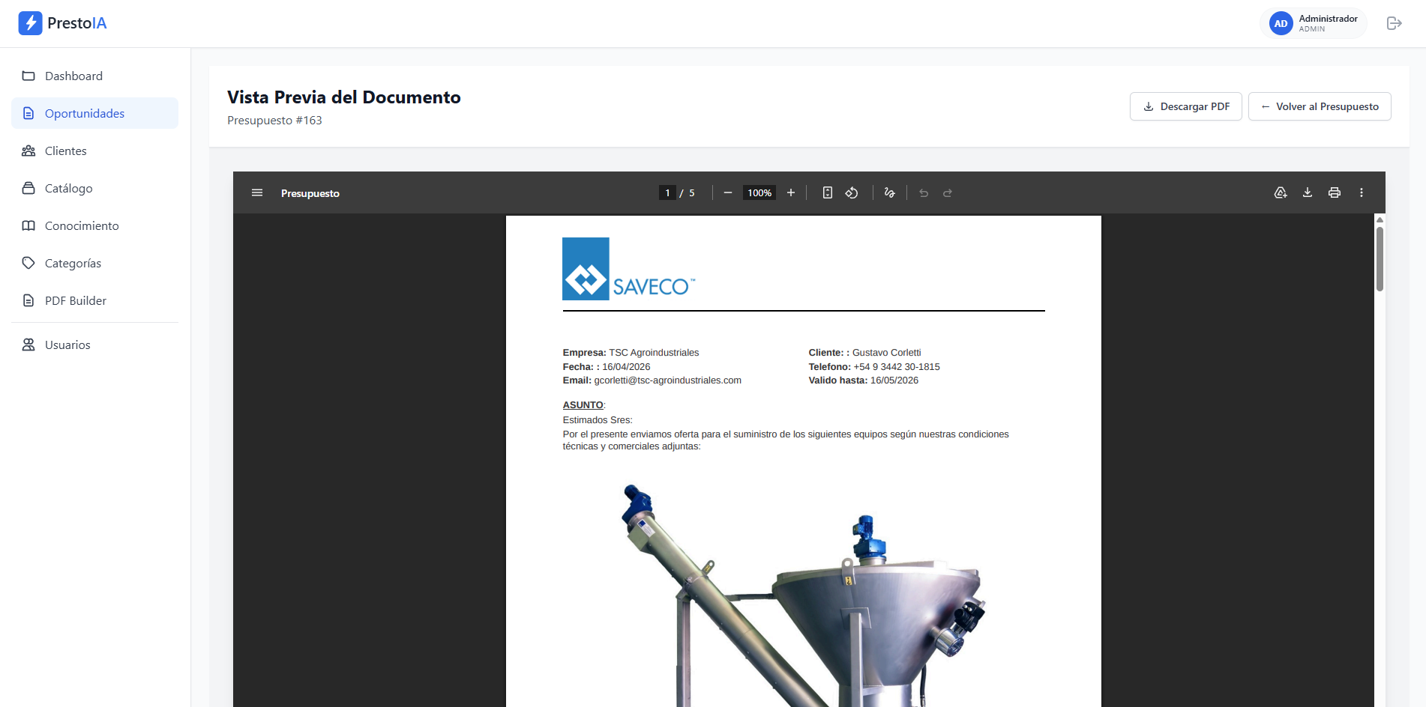Click the AD user avatar
Viewport: 1426px width, 707px height.
coord(1281,23)
